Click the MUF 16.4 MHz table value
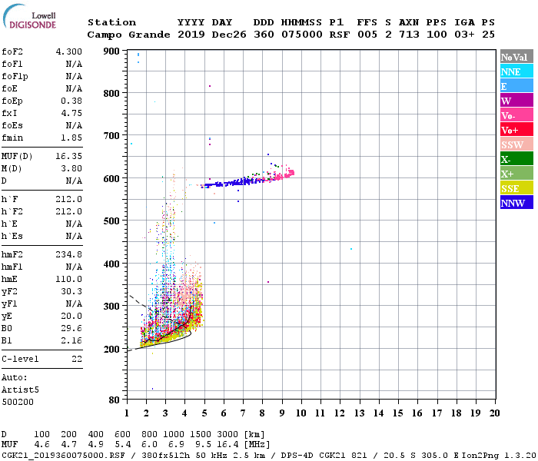This screenshot has height=461, width=538. click(227, 445)
